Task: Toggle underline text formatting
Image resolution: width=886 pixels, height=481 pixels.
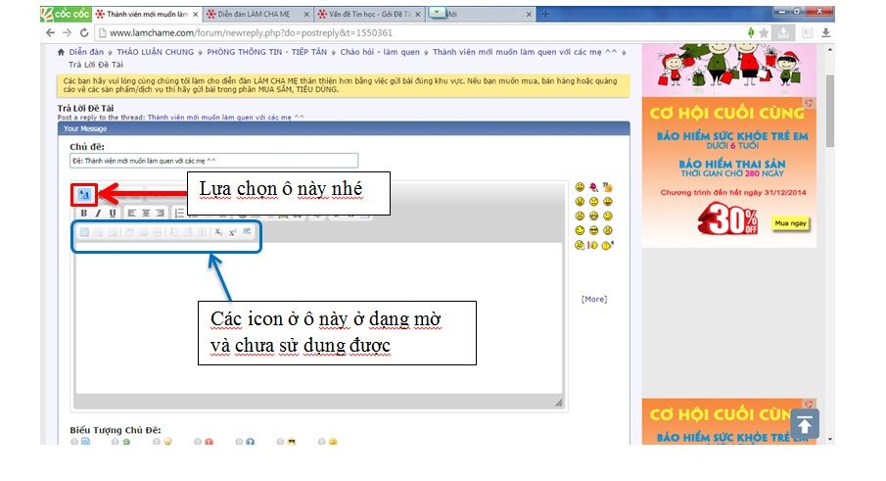Action: click(112, 213)
